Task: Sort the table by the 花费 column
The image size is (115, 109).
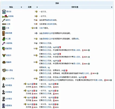Action: point(37,7)
